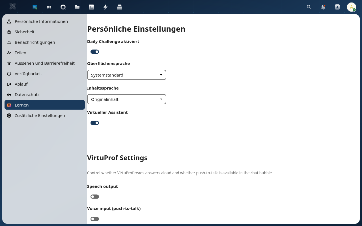Open the Files app from the top bar
362x226 pixels.
77,7
